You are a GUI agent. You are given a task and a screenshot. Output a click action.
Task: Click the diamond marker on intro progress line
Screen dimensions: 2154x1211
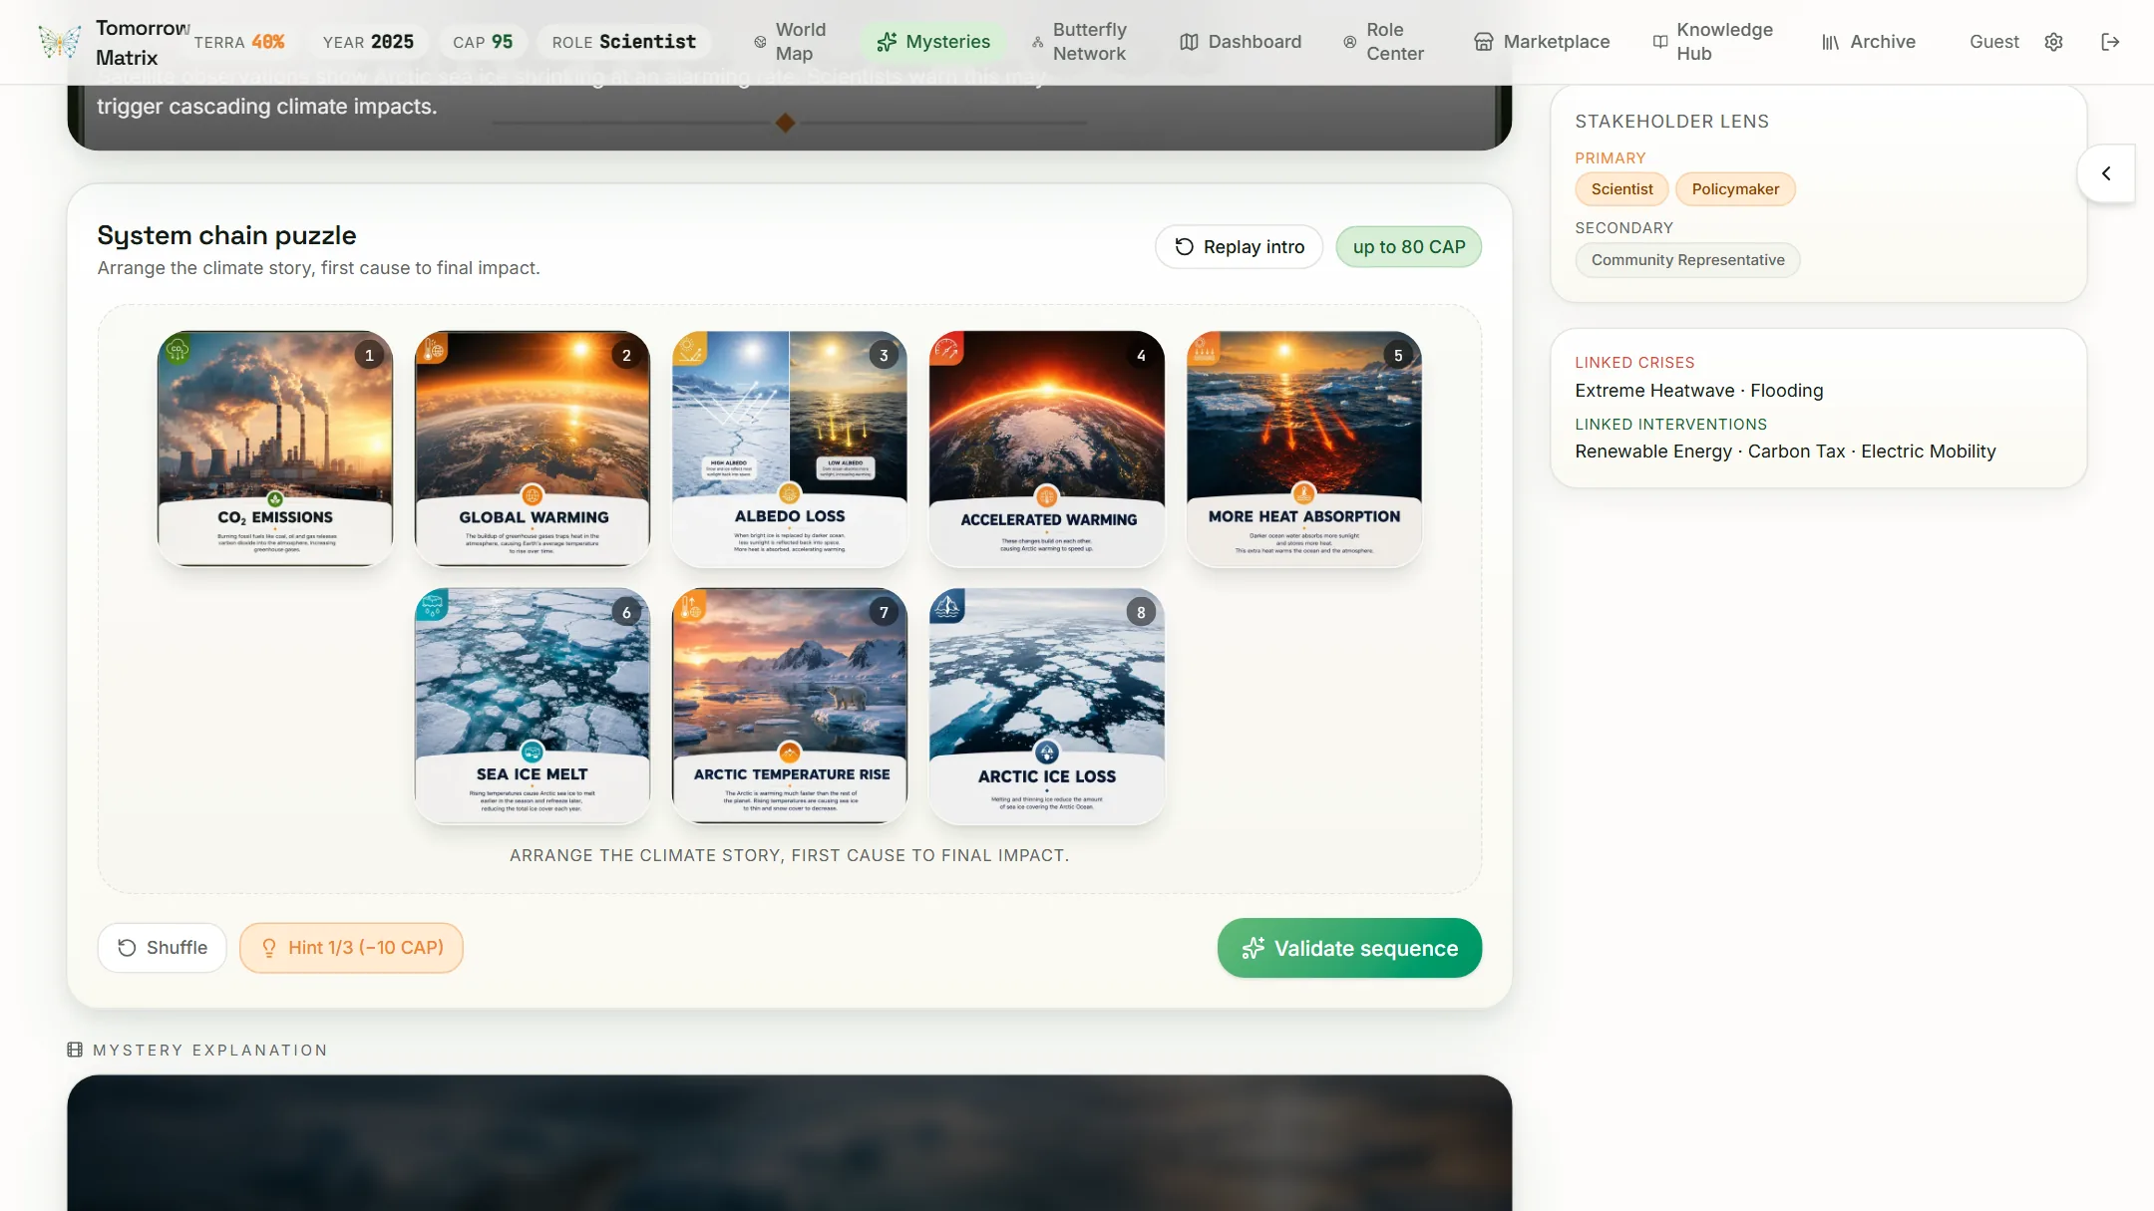[x=786, y=123]
